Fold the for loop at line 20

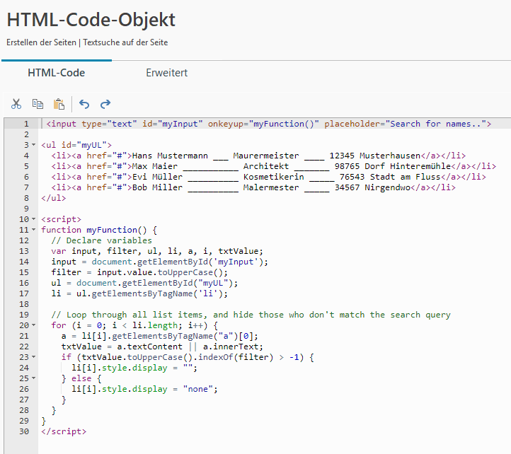33,325
